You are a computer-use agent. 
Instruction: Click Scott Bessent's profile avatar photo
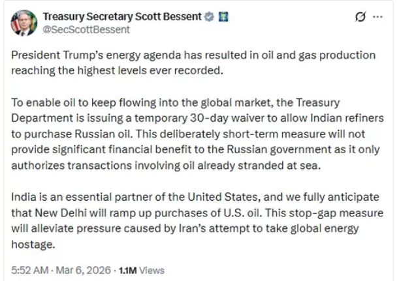point(23,23)
